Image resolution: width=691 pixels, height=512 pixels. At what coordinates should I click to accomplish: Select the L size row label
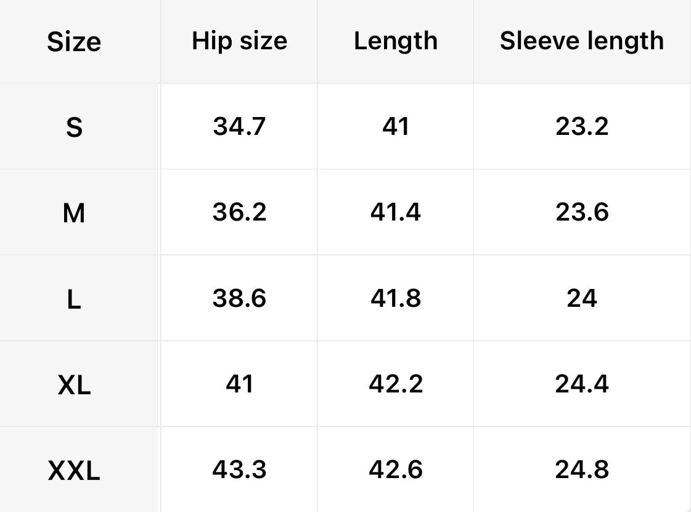(x=74, y=299)
